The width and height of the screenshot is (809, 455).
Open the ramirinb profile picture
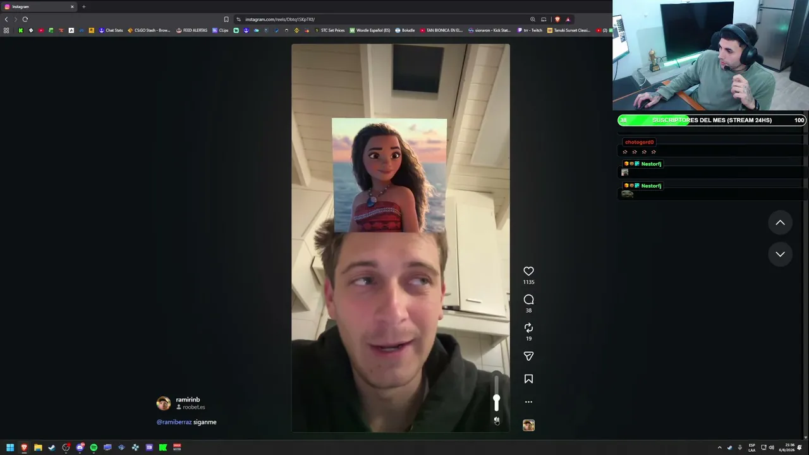click(x=164, y=403)
